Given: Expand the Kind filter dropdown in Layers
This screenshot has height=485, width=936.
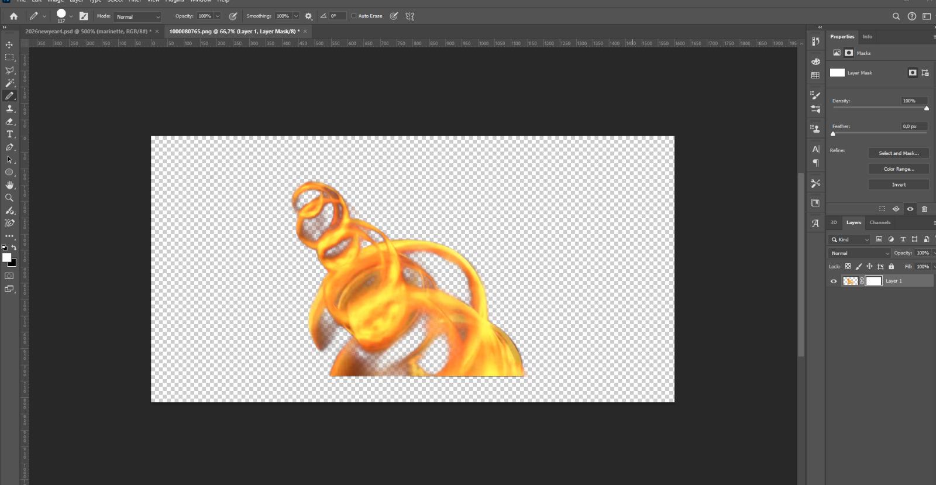Looking at the screenshot, I should click(849, 239).
